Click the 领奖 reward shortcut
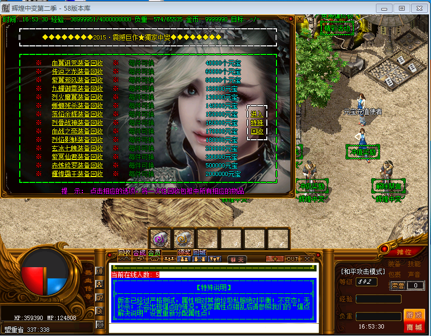This screenshot has width=431, height=336. click(184, 253)
